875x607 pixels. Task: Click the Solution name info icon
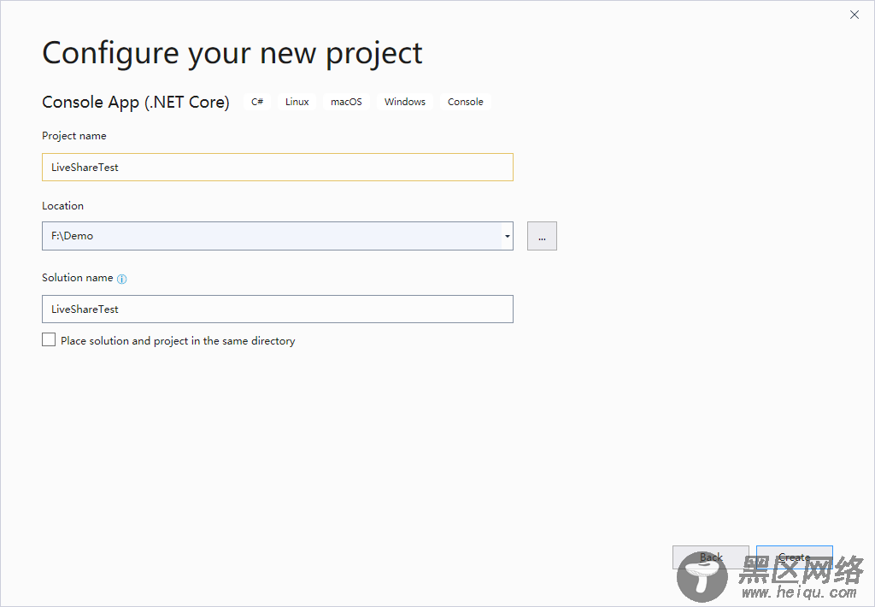point(121,279)
